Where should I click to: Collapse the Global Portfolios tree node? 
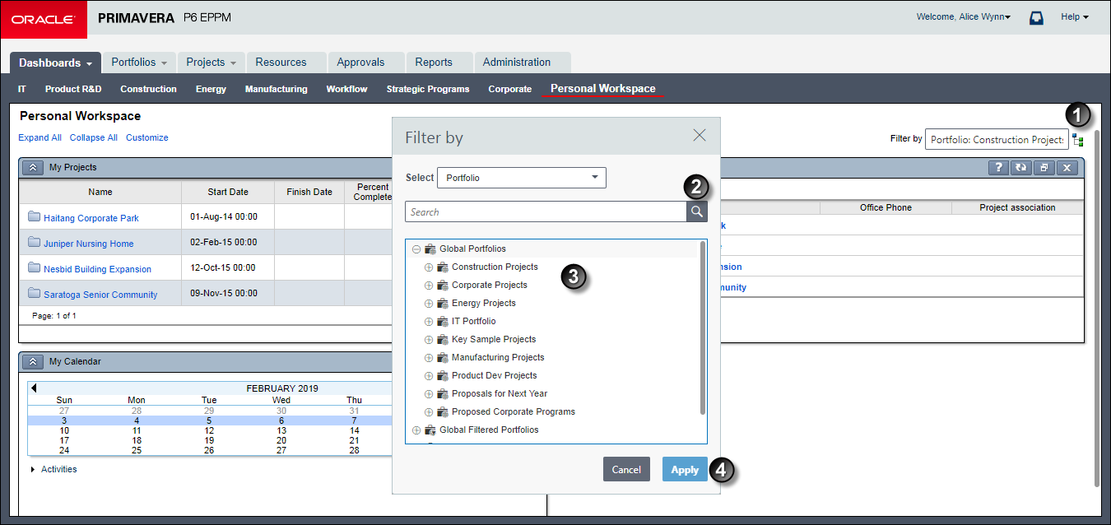point(416,249)
